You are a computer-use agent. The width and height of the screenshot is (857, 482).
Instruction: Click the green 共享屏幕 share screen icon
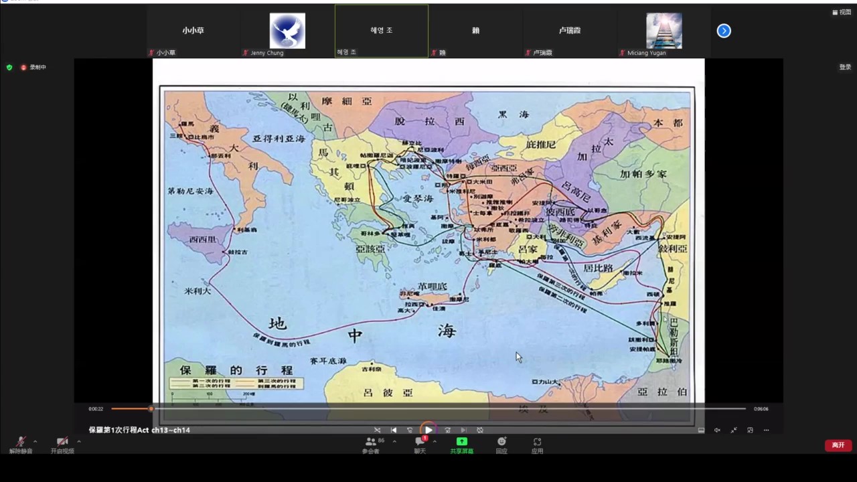[461, 444]
